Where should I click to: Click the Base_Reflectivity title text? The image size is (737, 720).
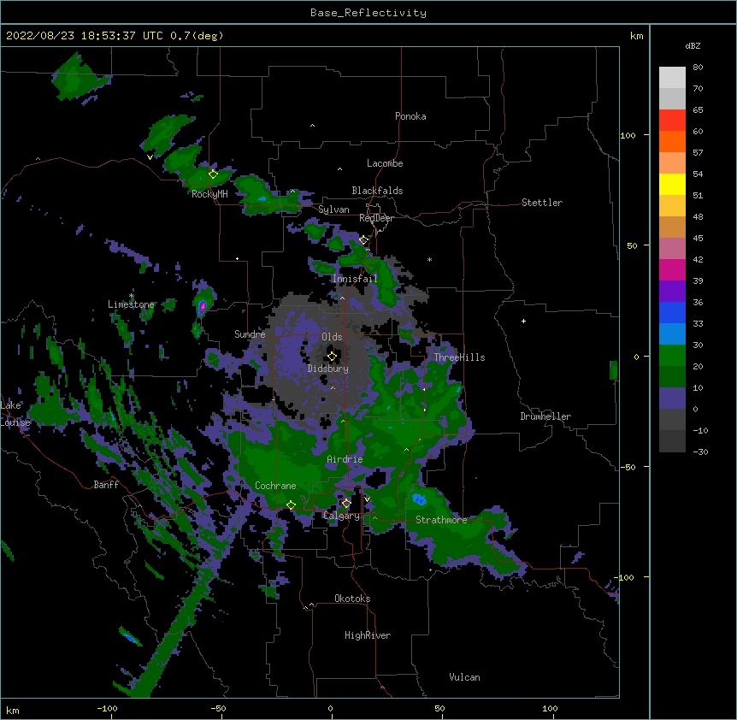[368, 13]
